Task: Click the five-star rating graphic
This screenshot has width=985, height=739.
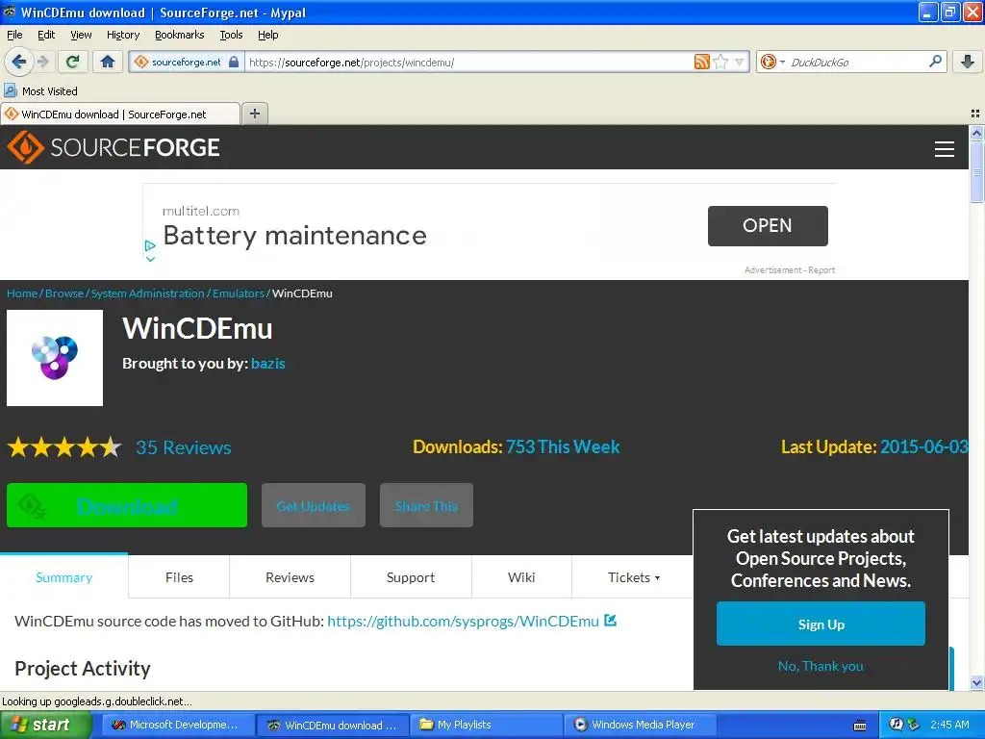Action: pos(64,447)
